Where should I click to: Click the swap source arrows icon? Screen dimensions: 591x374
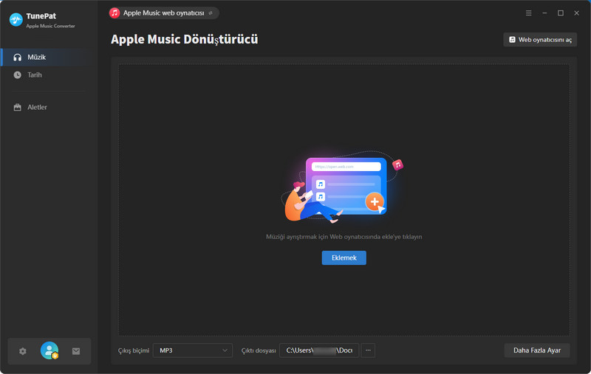pyautogui.click(x=211, y=13)
